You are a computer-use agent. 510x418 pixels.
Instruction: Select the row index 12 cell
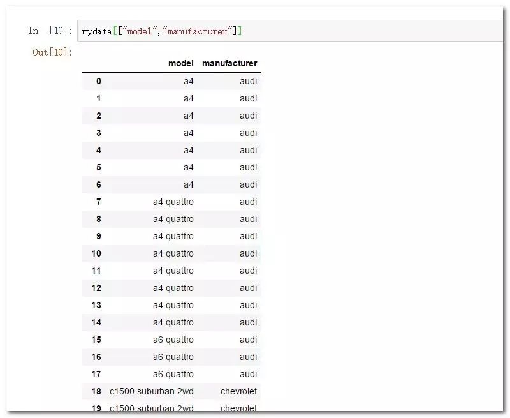pos(96,288)
